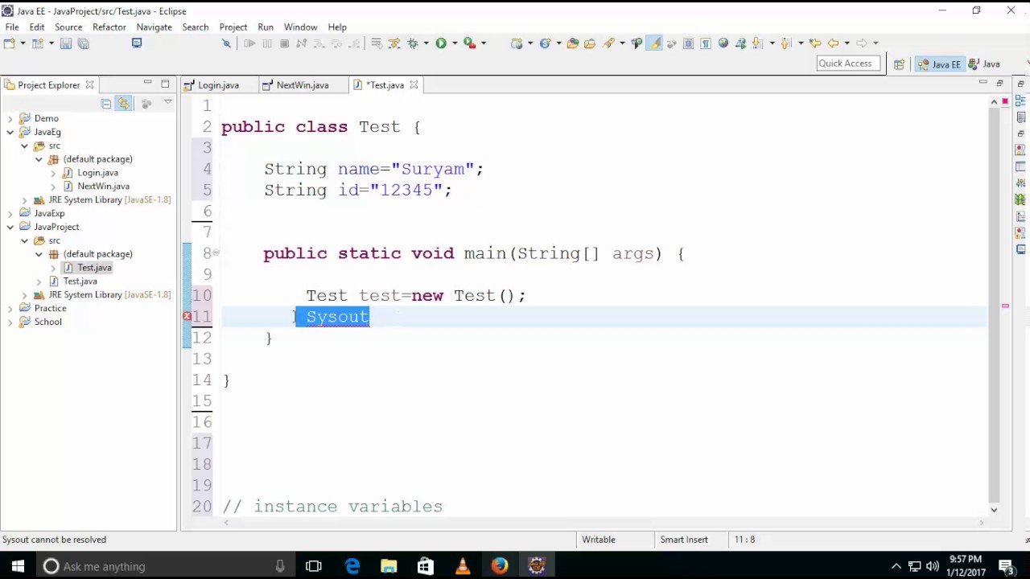Open the Source menu
Image resolution: width=1030 pixels, height=579 pixels.
tap(68, 27)
